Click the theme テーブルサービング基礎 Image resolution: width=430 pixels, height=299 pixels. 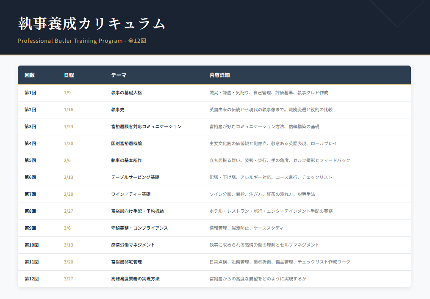coord(135,178)
